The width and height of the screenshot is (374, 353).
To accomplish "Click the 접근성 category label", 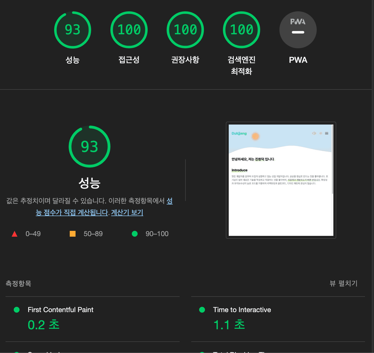I will [129, 60].
